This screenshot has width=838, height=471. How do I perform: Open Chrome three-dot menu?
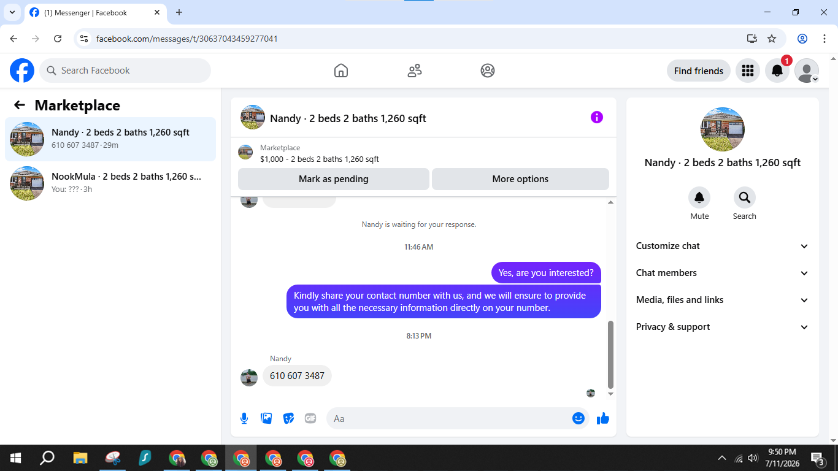point(825,39)
